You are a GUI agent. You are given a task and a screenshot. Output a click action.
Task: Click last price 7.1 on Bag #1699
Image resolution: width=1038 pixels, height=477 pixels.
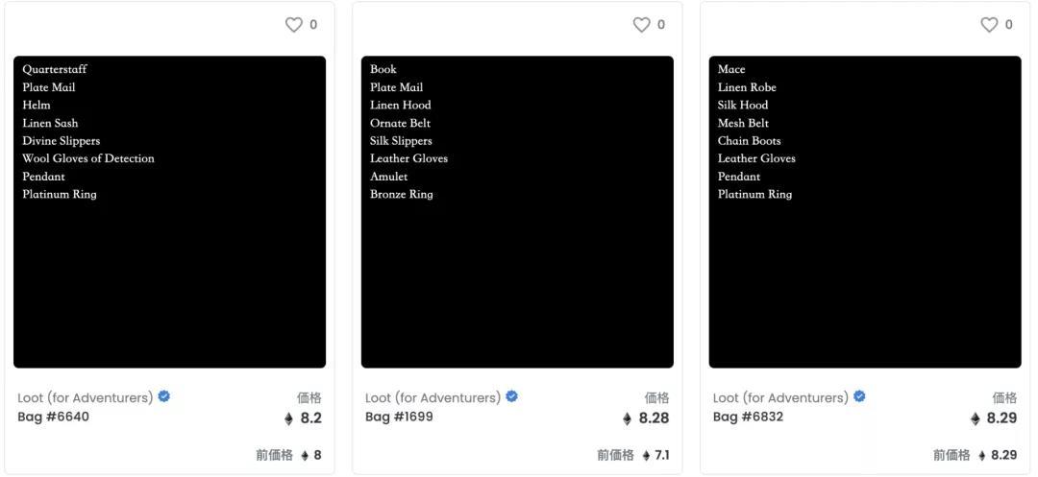[662, 455]
